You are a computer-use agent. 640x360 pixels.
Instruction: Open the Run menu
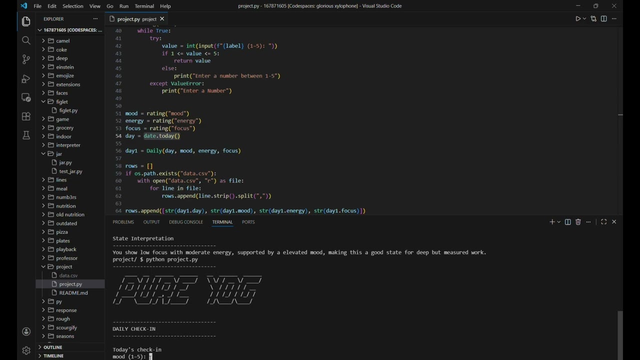click(x=124, y=6)
